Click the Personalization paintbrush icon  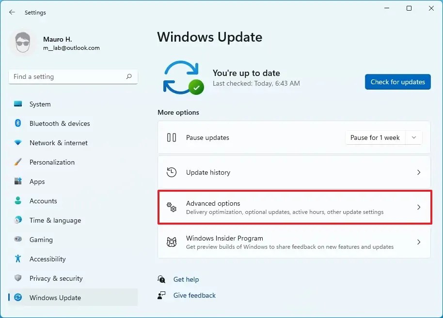coord(18,162)
